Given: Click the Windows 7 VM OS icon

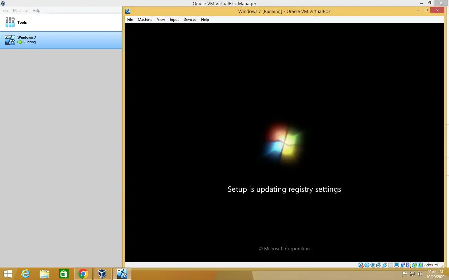Looking at the screenshot, I should [10, 40].
